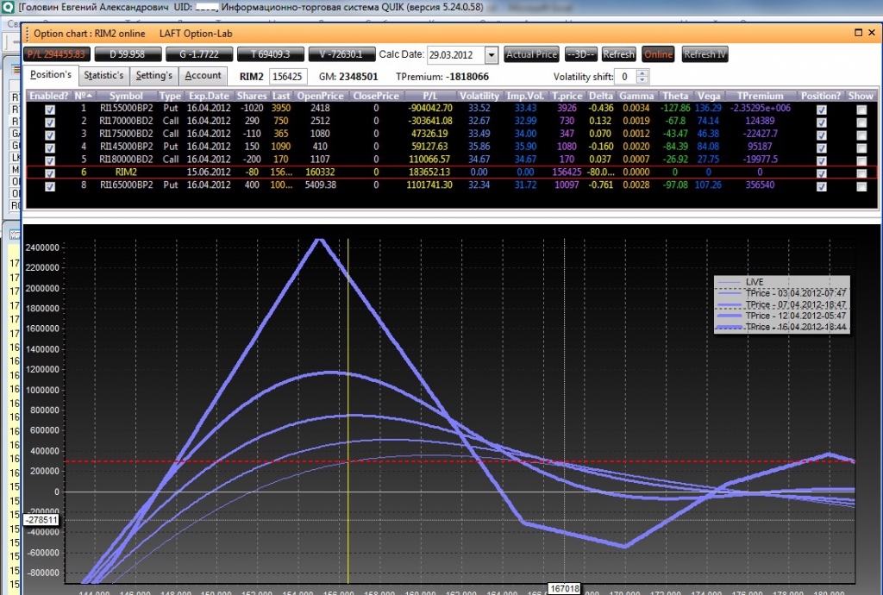This screenshot has width=883, height=595.
Task: Click the D 59.958 delta button
Action: [x=128, y=54]
